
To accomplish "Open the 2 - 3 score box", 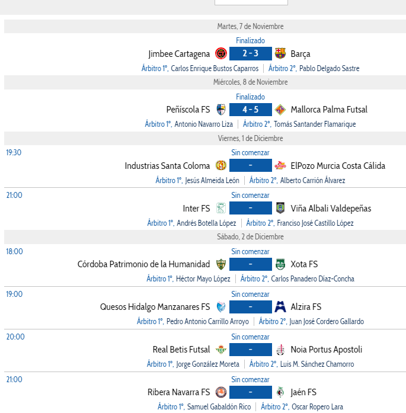I will pos(251,53).
